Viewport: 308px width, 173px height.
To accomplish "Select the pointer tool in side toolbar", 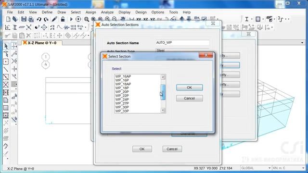I will (6, 46).
